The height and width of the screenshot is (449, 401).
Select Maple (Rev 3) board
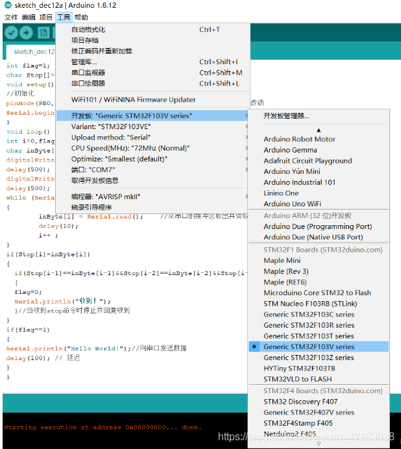tap(319, 271)
